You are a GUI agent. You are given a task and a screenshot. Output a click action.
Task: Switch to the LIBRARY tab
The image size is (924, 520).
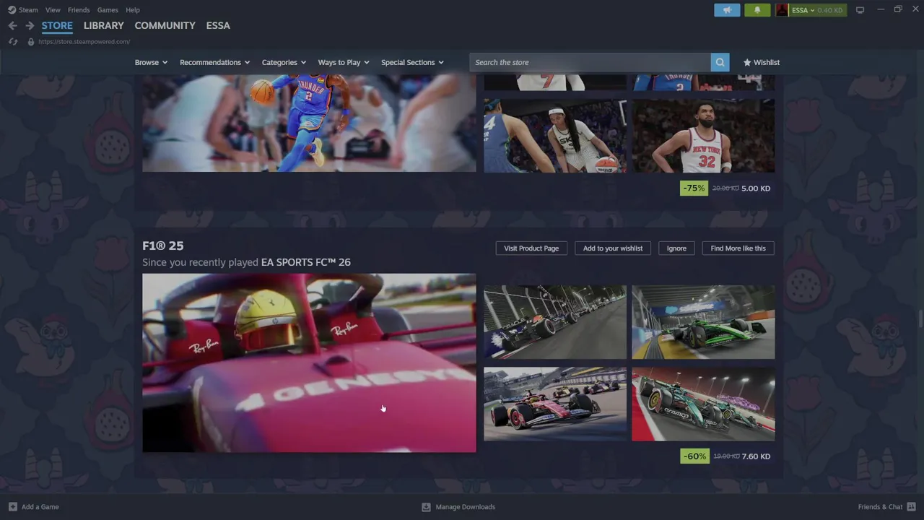pyautogui.click(x=104, y=25)
